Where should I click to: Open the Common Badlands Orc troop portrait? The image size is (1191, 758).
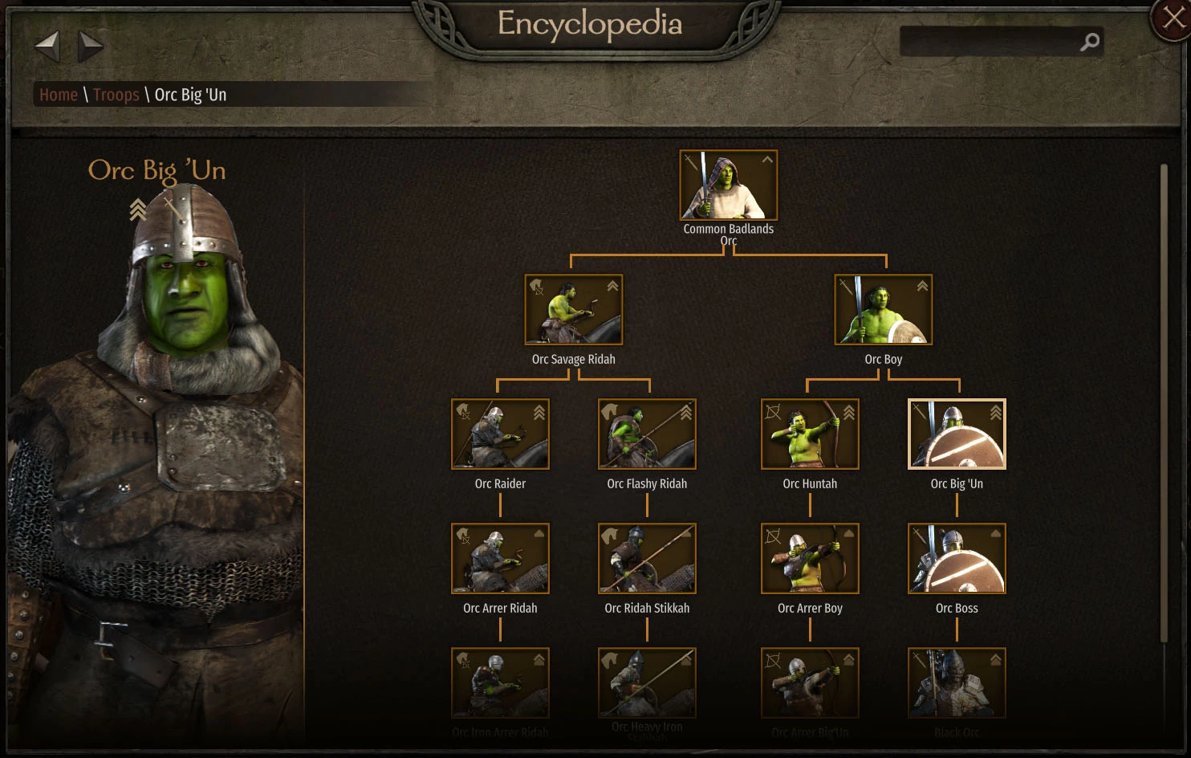[x=728, y=185]
